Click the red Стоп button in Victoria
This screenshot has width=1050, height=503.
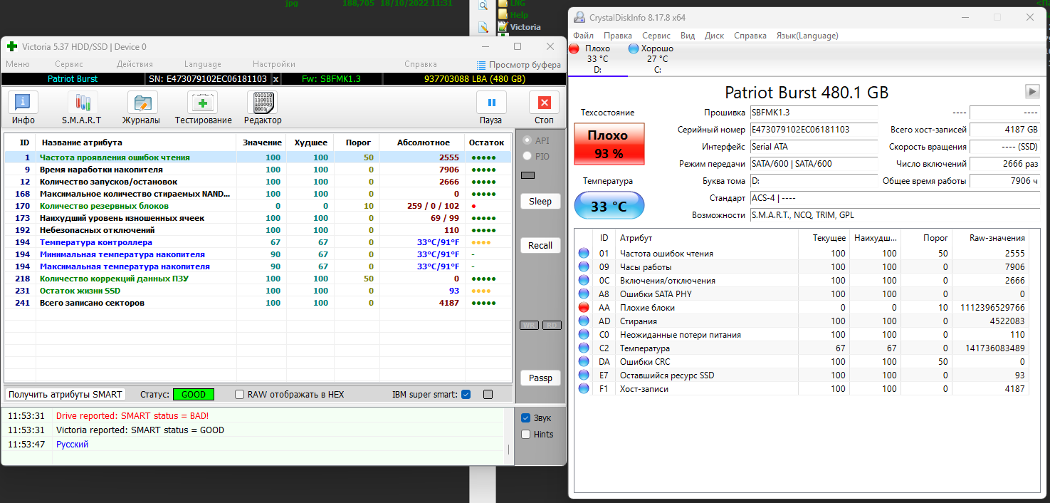click(545, 108)
